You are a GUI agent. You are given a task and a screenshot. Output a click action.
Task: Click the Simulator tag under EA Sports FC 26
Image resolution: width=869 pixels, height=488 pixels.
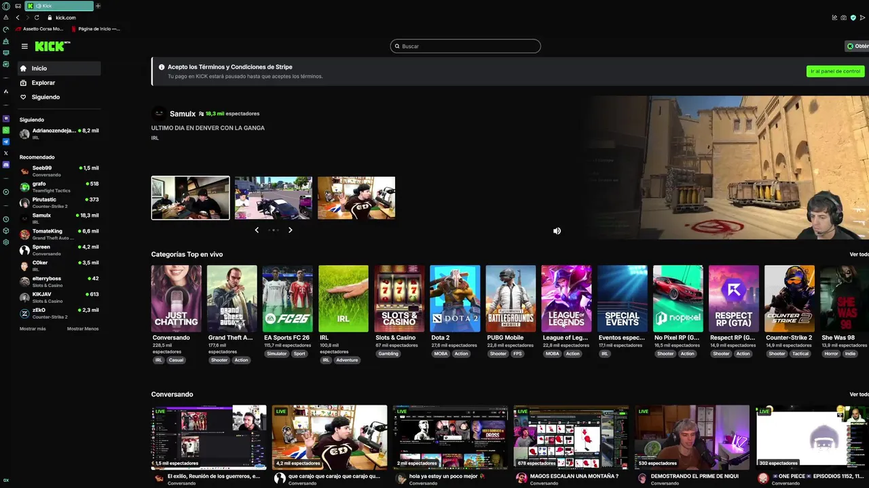277,354
